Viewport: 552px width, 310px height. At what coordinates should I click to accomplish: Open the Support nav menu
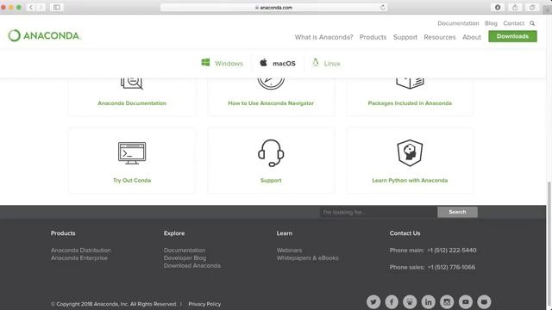click(x=405, y=37)
